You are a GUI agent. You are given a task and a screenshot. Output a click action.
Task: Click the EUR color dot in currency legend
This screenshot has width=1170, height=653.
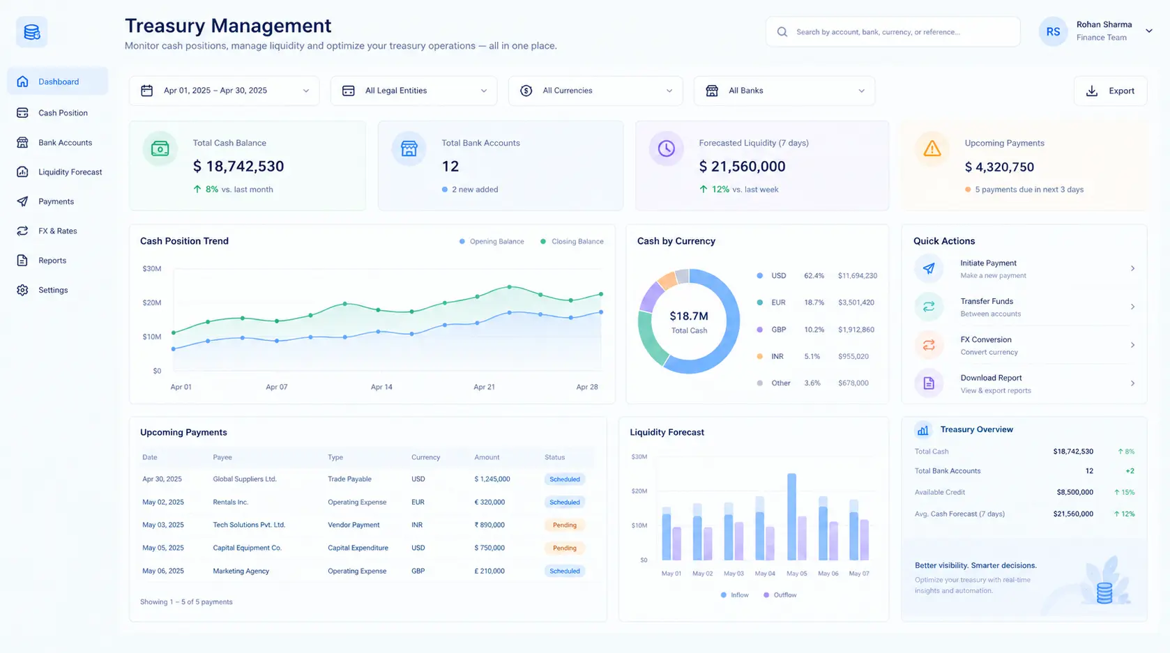tap(760, 302)
